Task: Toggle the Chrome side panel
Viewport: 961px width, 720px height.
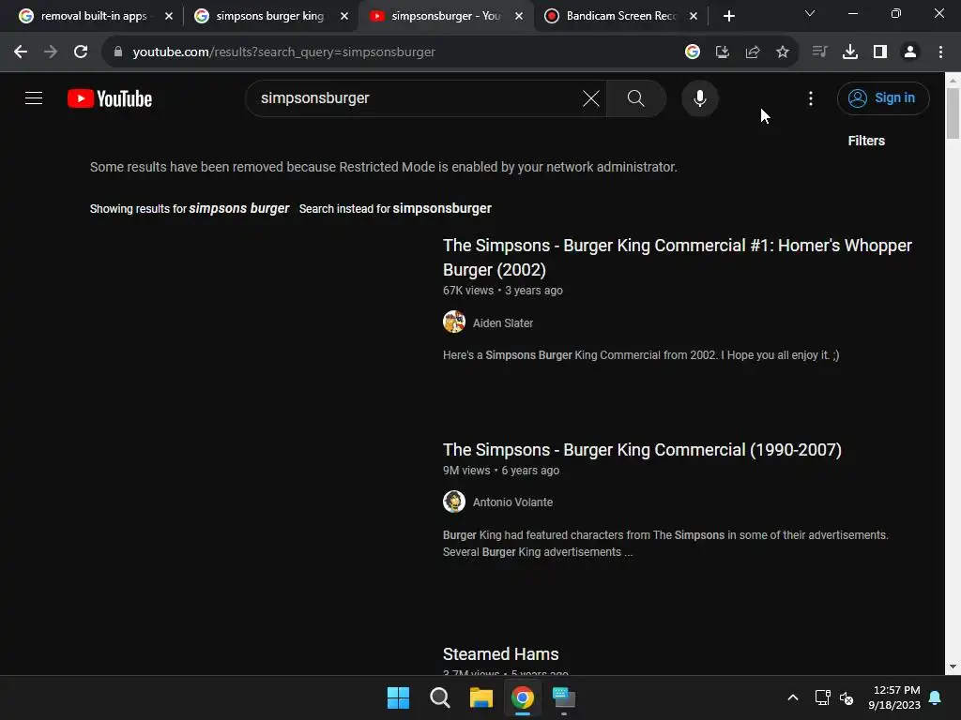Action: click(880, 52)
